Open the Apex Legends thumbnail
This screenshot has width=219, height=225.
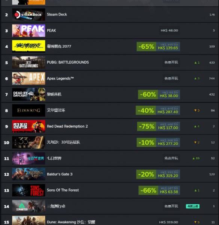point(28,78)
